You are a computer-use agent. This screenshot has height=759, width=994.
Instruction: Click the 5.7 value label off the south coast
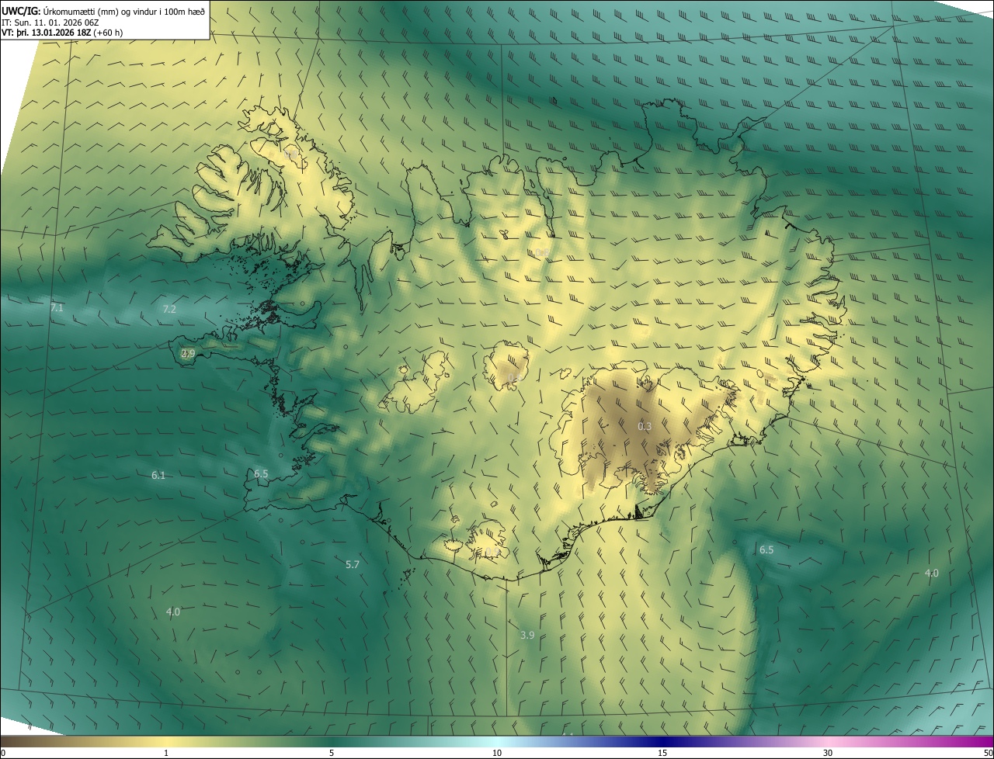coord(353,564)
